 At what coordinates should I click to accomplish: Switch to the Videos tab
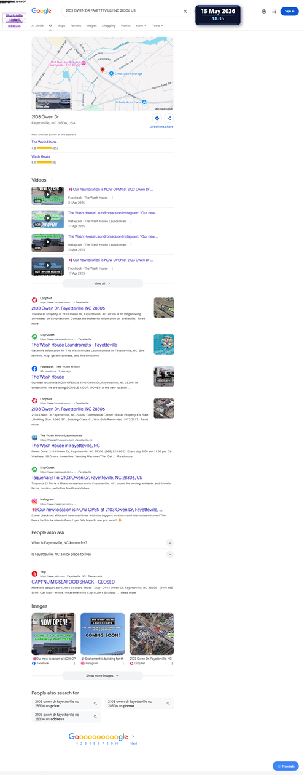tap(126, 26)
